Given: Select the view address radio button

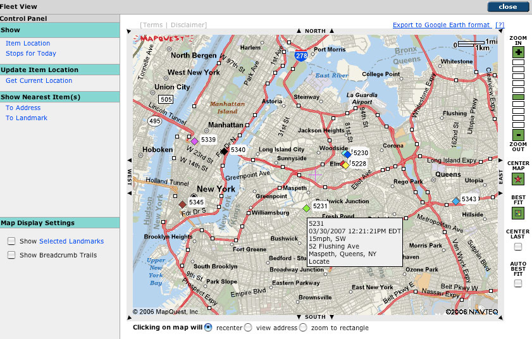Looking at the screenshot, I should click(x=249, y=328).
